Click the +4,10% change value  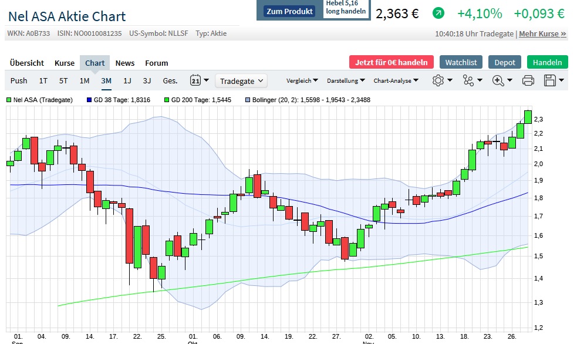pyautogui.click(x=480, y=14)
